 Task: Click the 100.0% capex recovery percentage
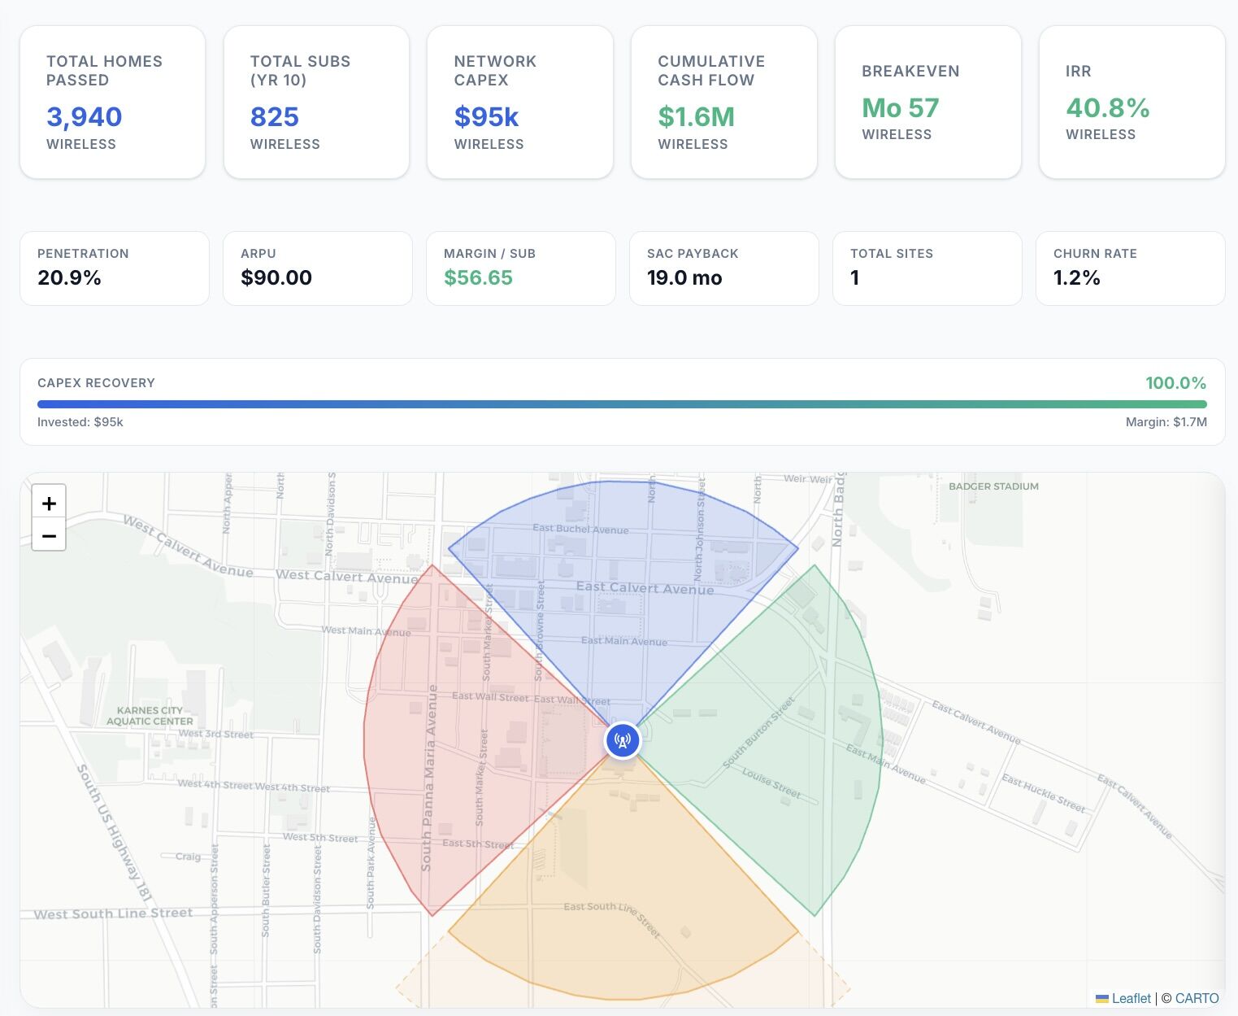click(1175, 383)
